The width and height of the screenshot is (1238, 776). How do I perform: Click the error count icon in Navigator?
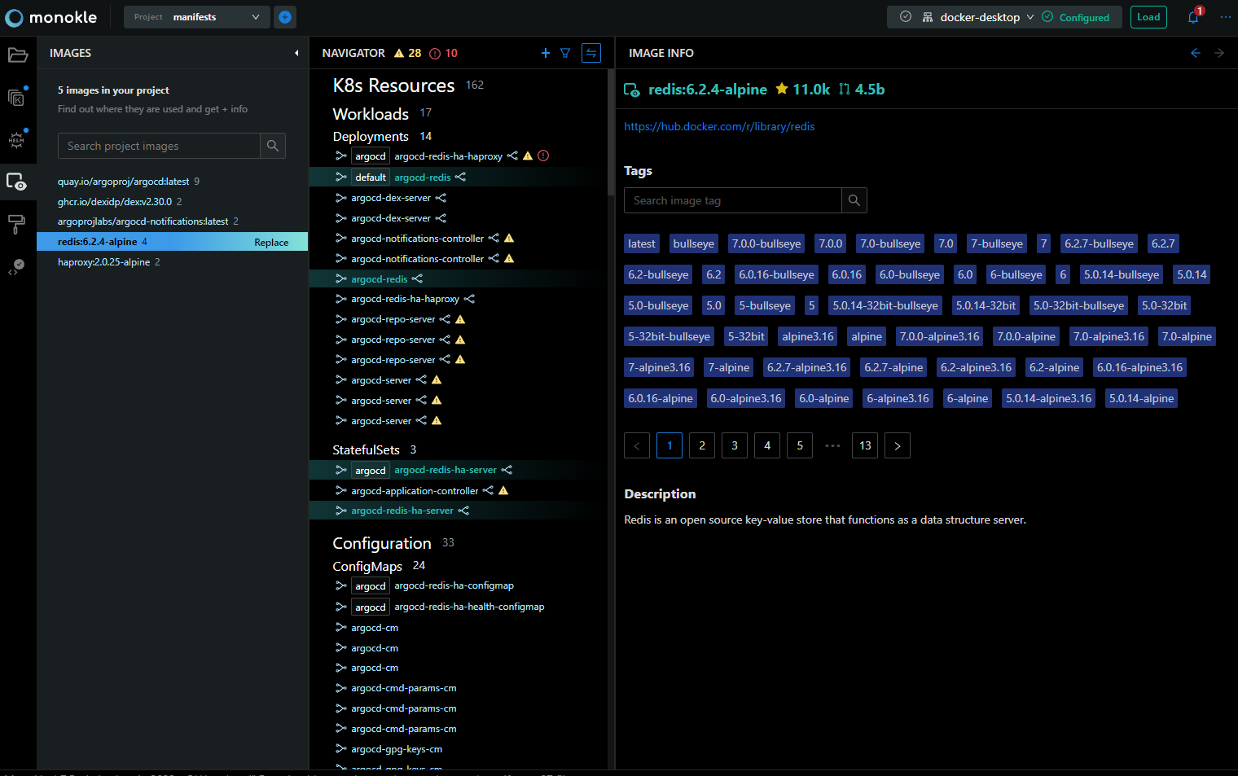tap(435, 54)
